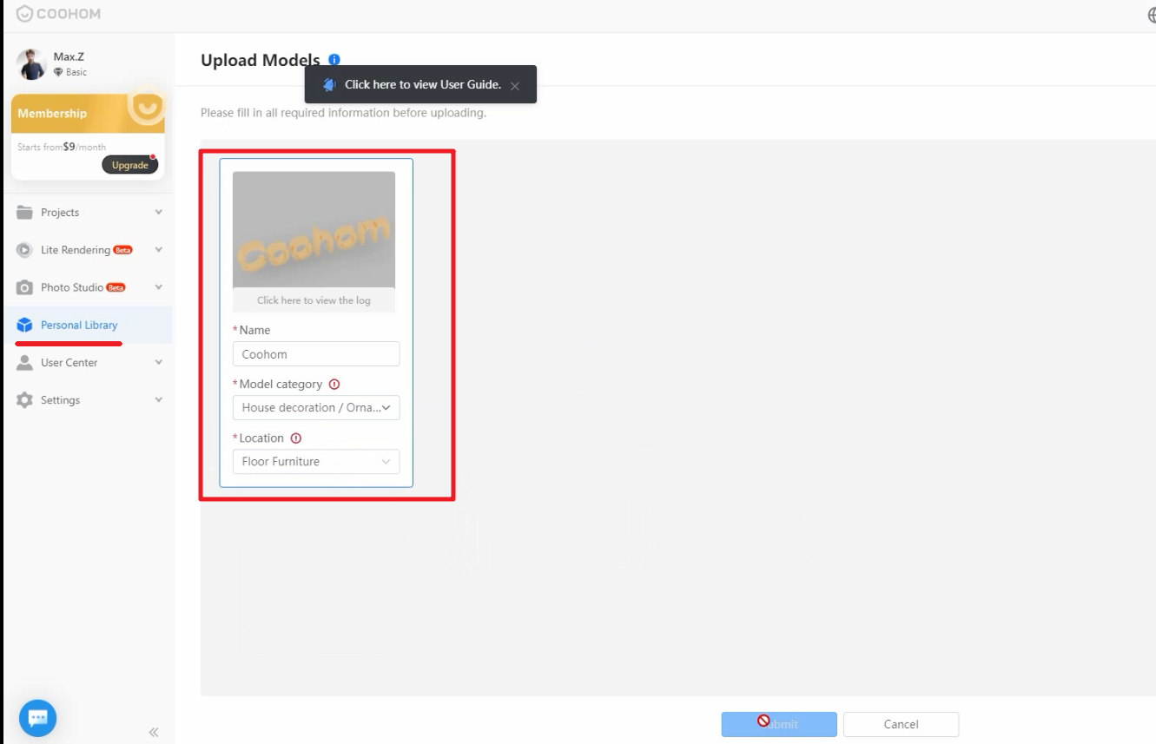Click the Coohom logo icon
Viewport: 1156px width, 744px height.
pos(24,14)
